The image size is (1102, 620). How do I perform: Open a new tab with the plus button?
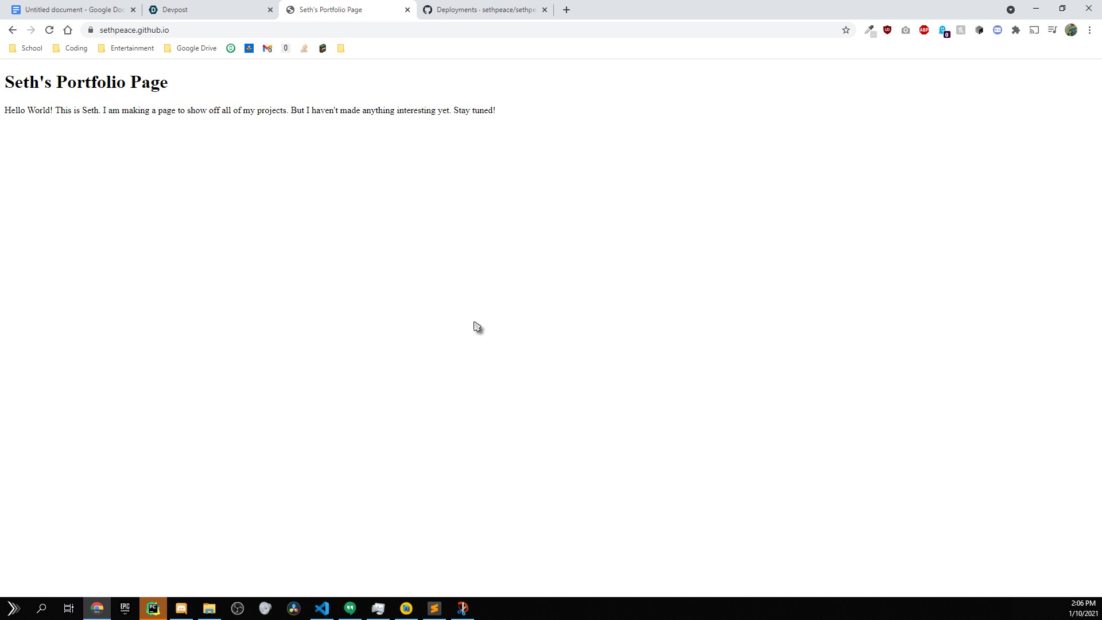[x=566, y=10]
